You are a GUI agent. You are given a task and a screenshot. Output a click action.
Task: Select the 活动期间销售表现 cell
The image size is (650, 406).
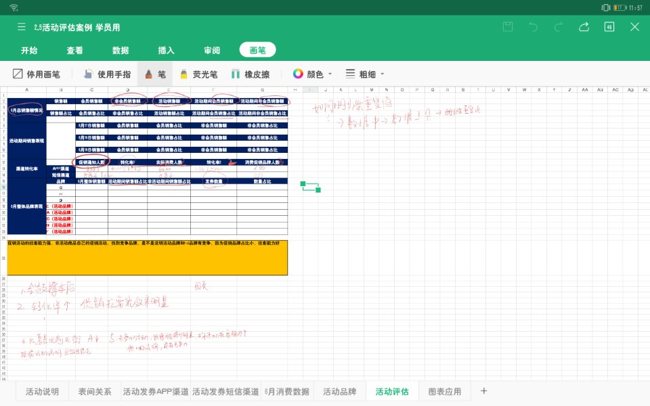(x=27, y=141)
